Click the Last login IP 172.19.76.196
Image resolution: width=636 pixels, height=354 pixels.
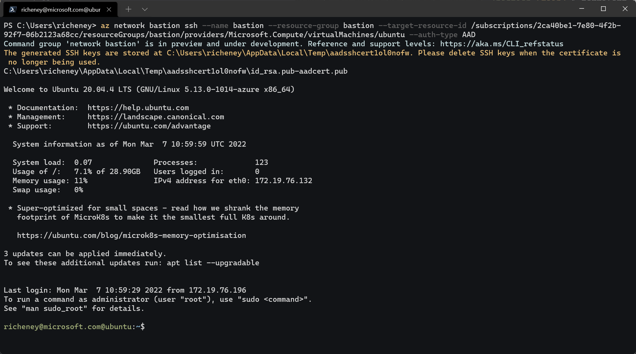(217, 290)
